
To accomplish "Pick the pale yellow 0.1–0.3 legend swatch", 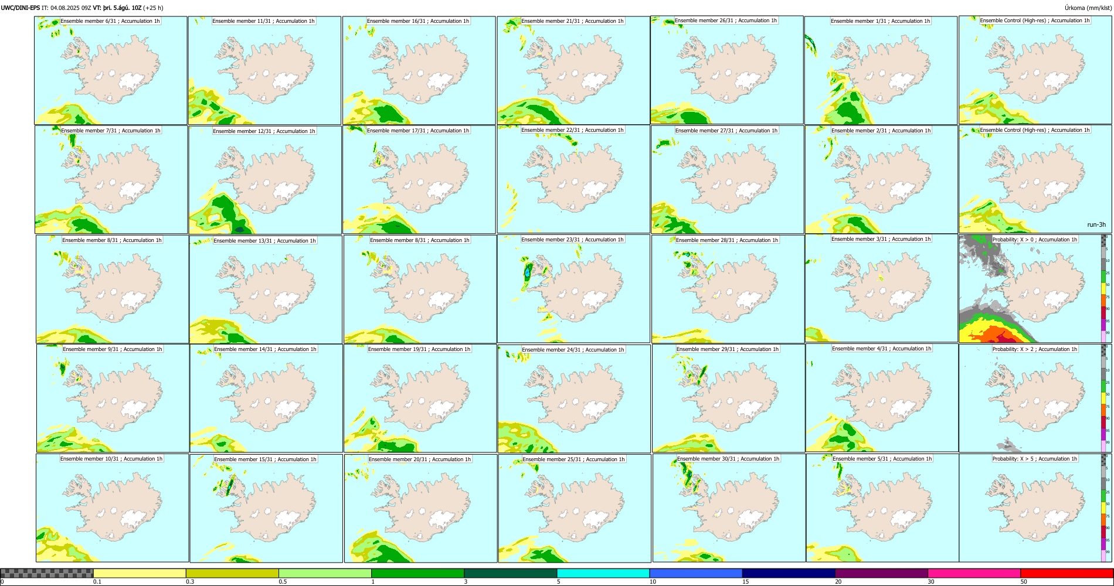I will click(x=140, y=573).
